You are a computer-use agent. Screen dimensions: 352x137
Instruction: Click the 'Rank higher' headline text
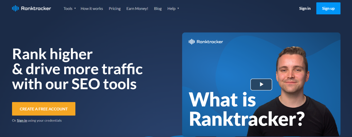tap(53, 54)
